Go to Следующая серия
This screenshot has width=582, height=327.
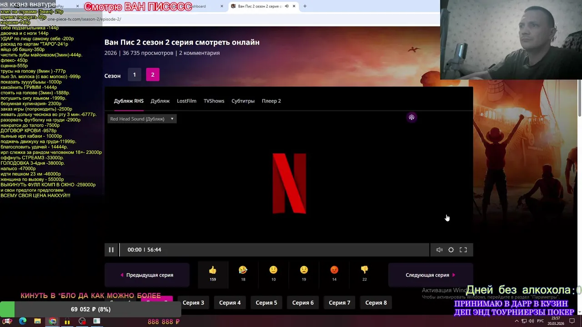pyautogui.click(x=431, y=275)
